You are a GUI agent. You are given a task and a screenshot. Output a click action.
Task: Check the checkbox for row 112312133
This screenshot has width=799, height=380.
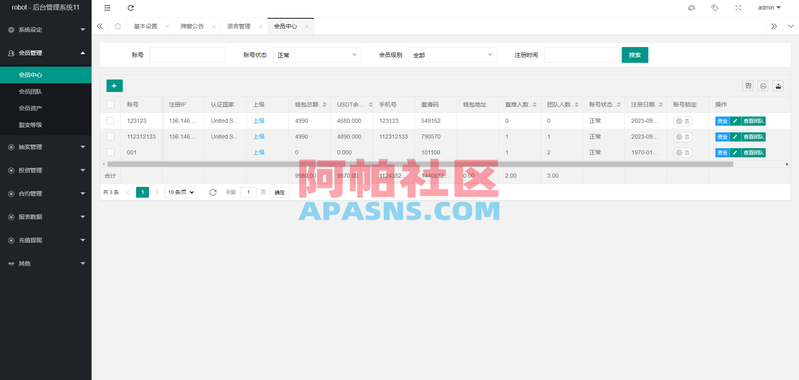[x=110, y=137]
